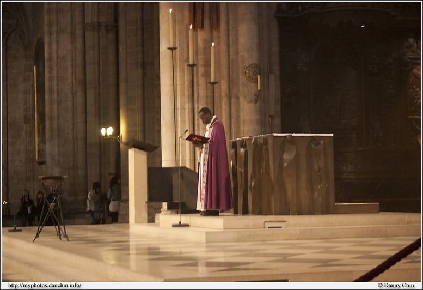Select the tripod stand on the left
The height and width of the screenshot is (290, 423).
[x=52, y=207]
